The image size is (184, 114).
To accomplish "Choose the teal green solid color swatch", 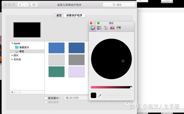I will pos(56,72).
